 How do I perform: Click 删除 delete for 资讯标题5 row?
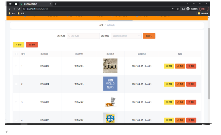click(x=191, y=66)
